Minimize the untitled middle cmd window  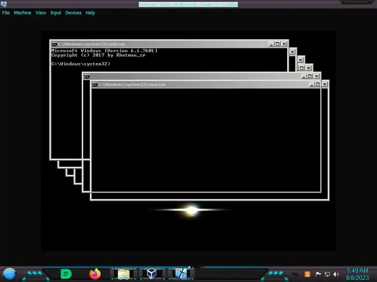tap(304, 76)
